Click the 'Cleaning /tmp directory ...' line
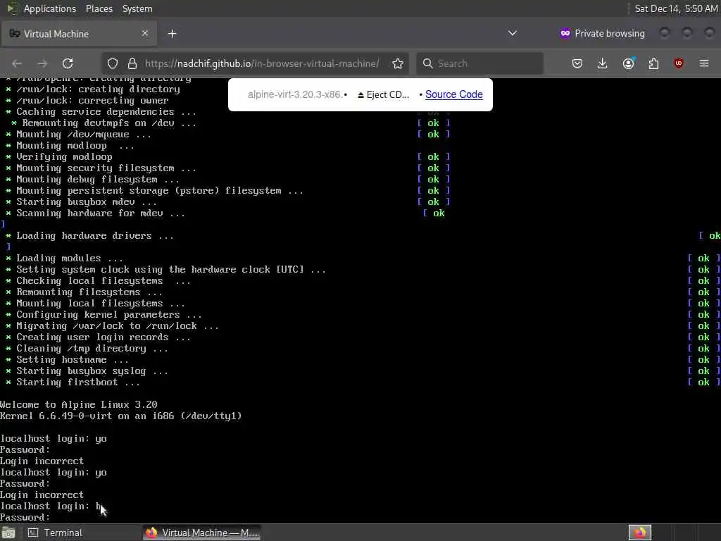 coord(87,348)
